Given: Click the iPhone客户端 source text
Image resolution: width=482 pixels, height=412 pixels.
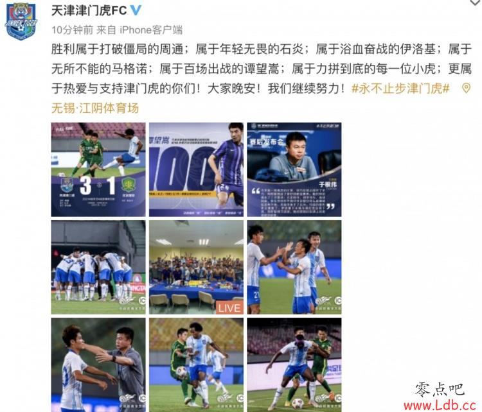Looking at the screenshot, I should (151, 30).
